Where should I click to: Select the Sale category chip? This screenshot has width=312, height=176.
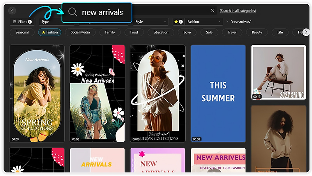(x=209, y=32)
